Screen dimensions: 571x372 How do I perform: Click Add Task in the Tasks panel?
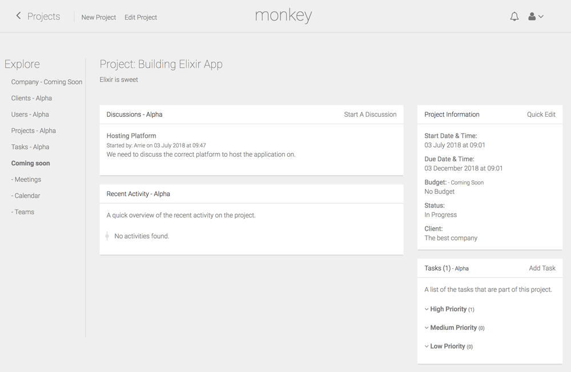click(542, 268)
